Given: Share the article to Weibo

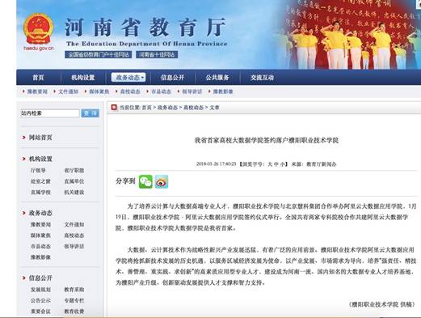Looking at the screenshot, I should click(x=162, y=181).
